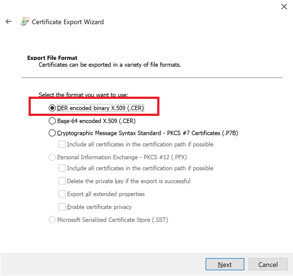Enable certificate privacy option
The image size is (293, 276).
coord(62,207)
